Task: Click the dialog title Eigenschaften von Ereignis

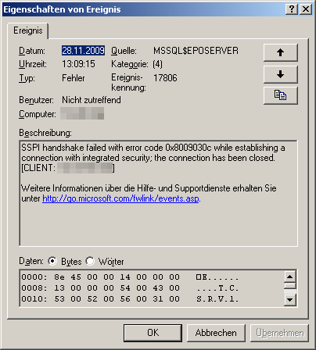Action: (62, 9)
